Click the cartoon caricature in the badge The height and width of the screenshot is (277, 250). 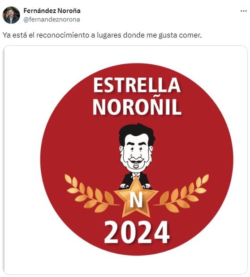click(x=137, y=156)
